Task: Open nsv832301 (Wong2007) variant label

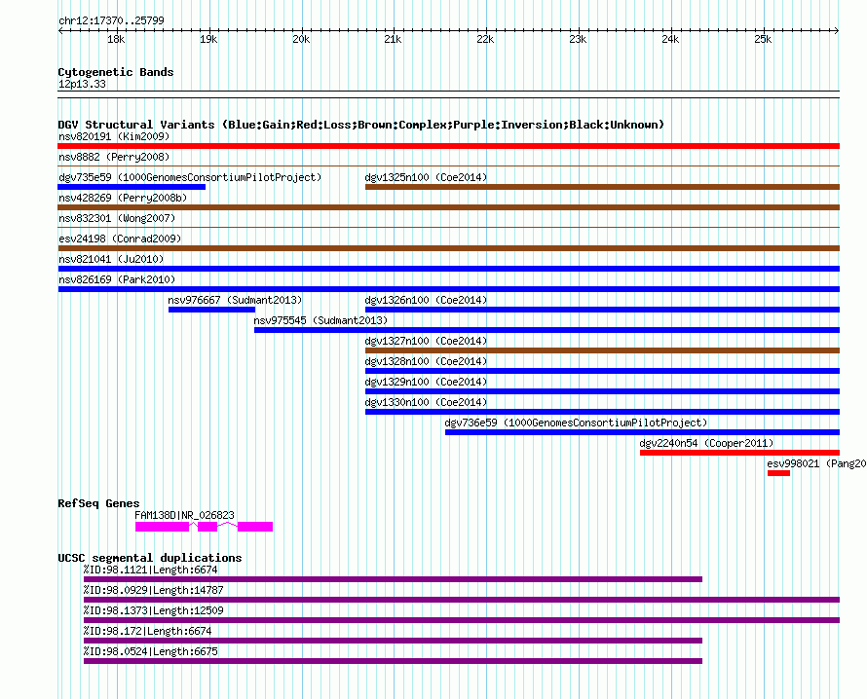Action: click(x=117, y=218)
